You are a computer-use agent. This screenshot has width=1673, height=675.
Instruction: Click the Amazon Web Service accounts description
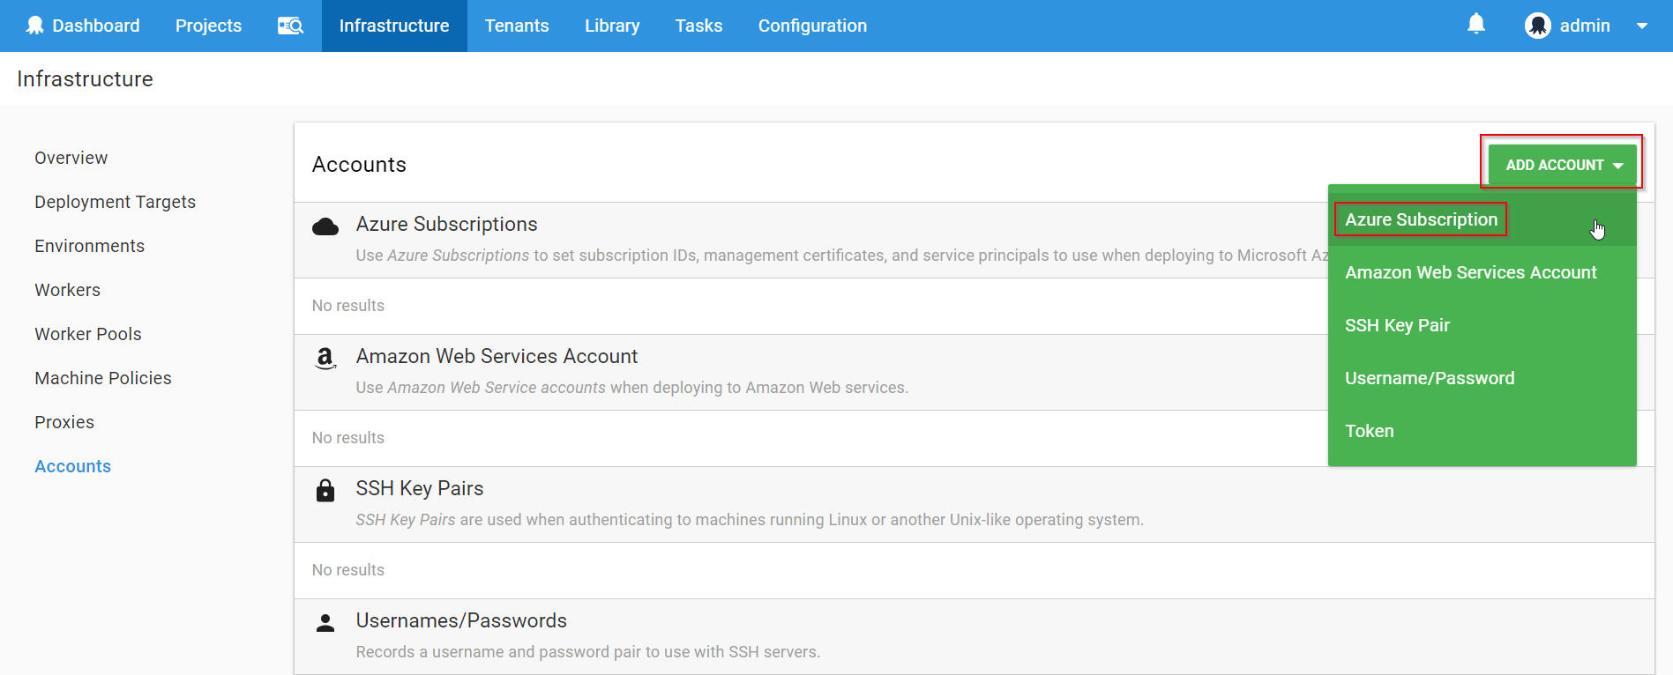pyautogui.click(x=632, y=388)
